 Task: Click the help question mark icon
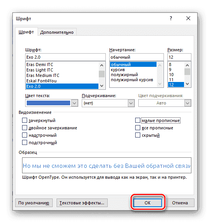point(171,18)
